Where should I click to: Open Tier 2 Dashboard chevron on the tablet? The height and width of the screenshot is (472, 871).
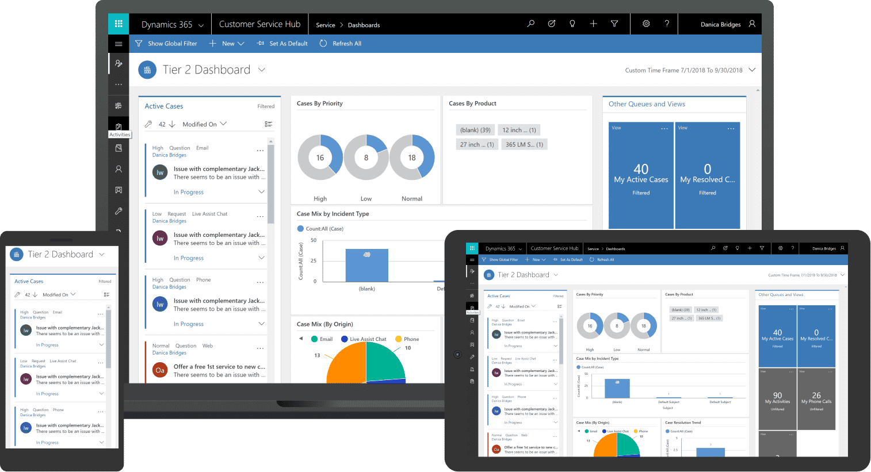(x=556, y=275)
